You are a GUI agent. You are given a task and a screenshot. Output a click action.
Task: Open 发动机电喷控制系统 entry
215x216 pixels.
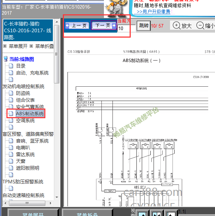click(x=24, y=86)
